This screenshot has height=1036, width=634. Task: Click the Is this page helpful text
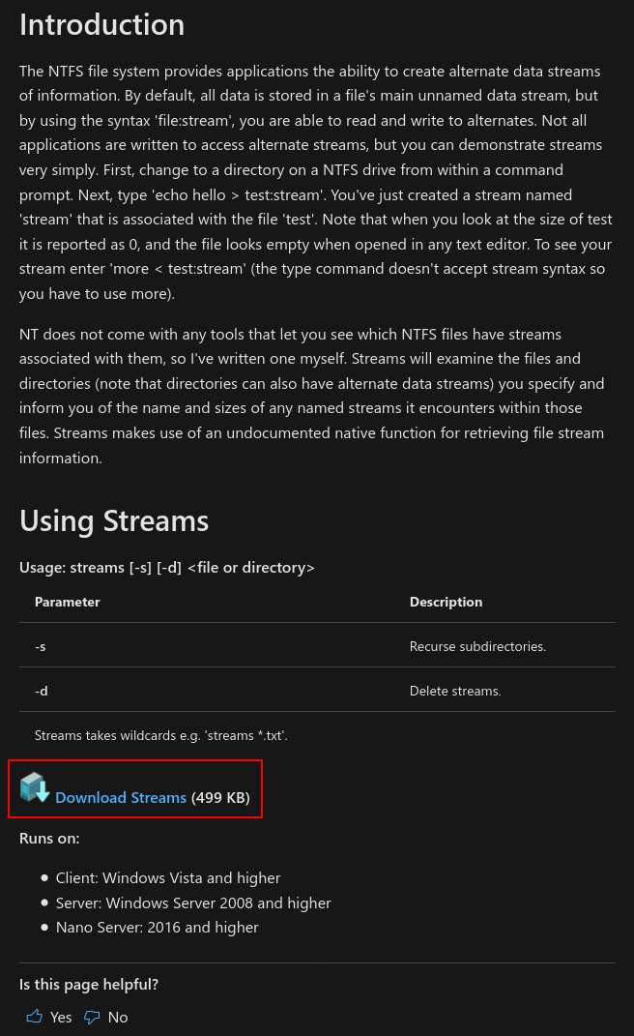coord(89,985)
